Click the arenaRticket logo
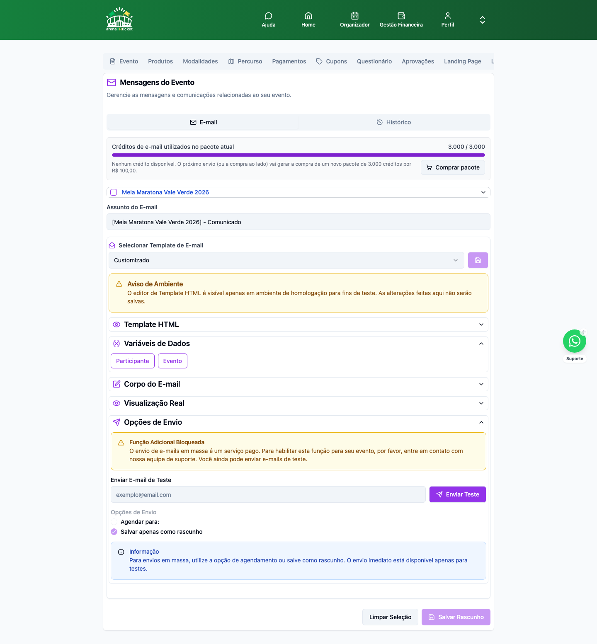Screen dimensions: 597x644 coord(119,19)
